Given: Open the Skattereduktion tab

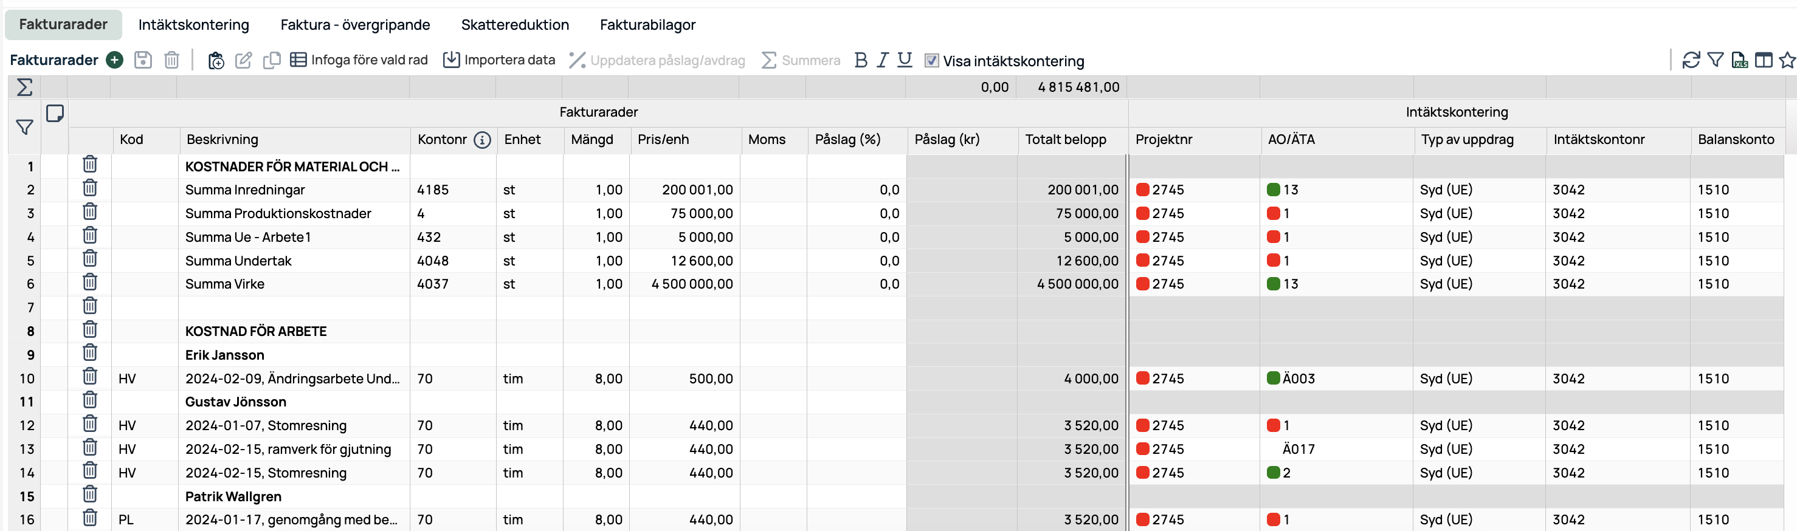Looking at the screenshot, I should [515, 25].
